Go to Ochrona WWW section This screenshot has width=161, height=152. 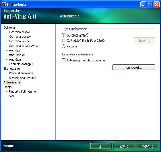coord(20,41)
